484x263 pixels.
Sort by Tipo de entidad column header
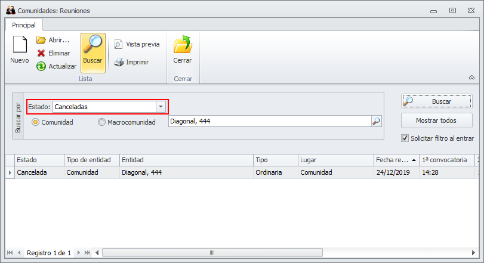(92, 160)
